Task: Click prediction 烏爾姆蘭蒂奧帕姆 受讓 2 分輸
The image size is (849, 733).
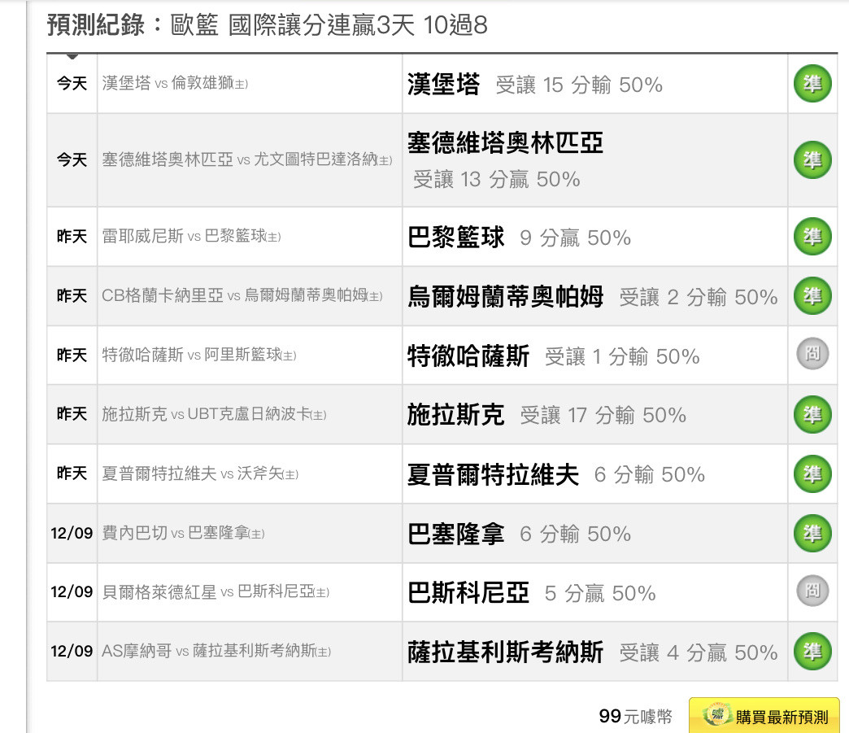Action: pos(593,297)
